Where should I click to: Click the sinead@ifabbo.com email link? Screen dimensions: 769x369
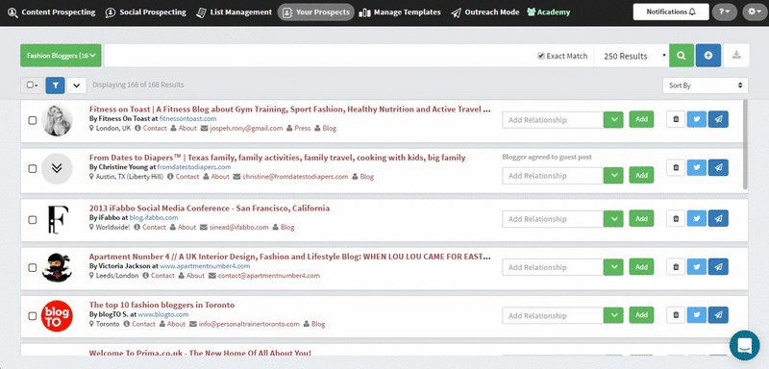[239, 228]
